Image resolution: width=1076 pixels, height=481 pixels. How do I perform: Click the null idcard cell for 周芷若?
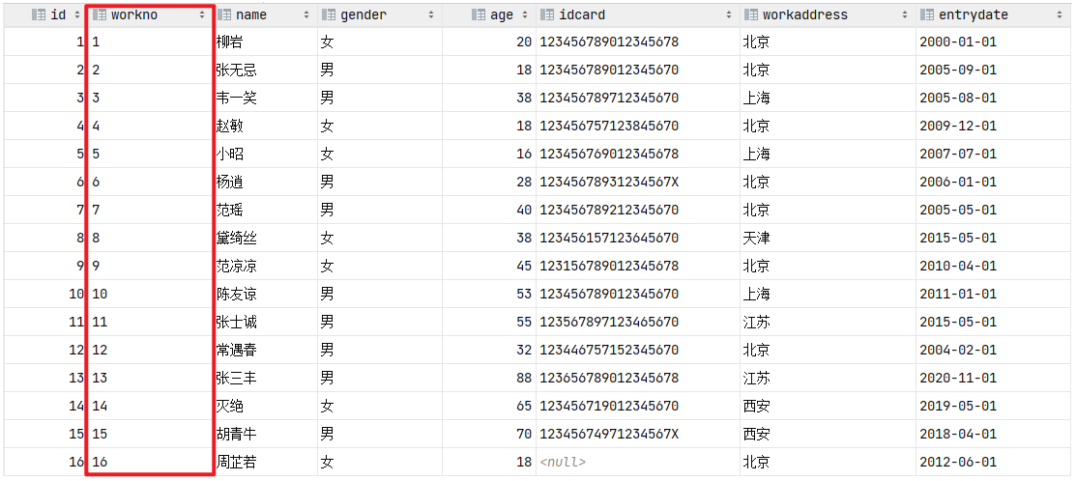coord(563,462)
